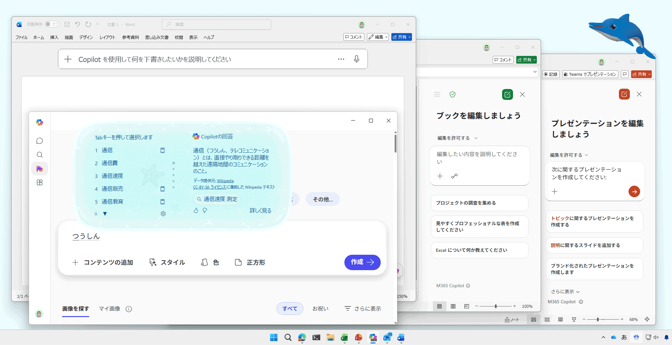Image resolution: width=672 pixels, height=345 pixels.
Task: Click the コメント button in Word
Action: pyautogui.click(x=354, y=37)
